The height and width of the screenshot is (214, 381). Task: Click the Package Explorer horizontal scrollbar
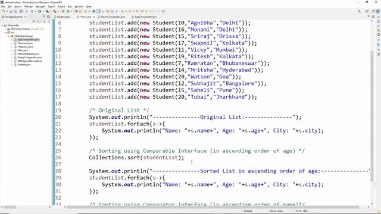point(10,207)
